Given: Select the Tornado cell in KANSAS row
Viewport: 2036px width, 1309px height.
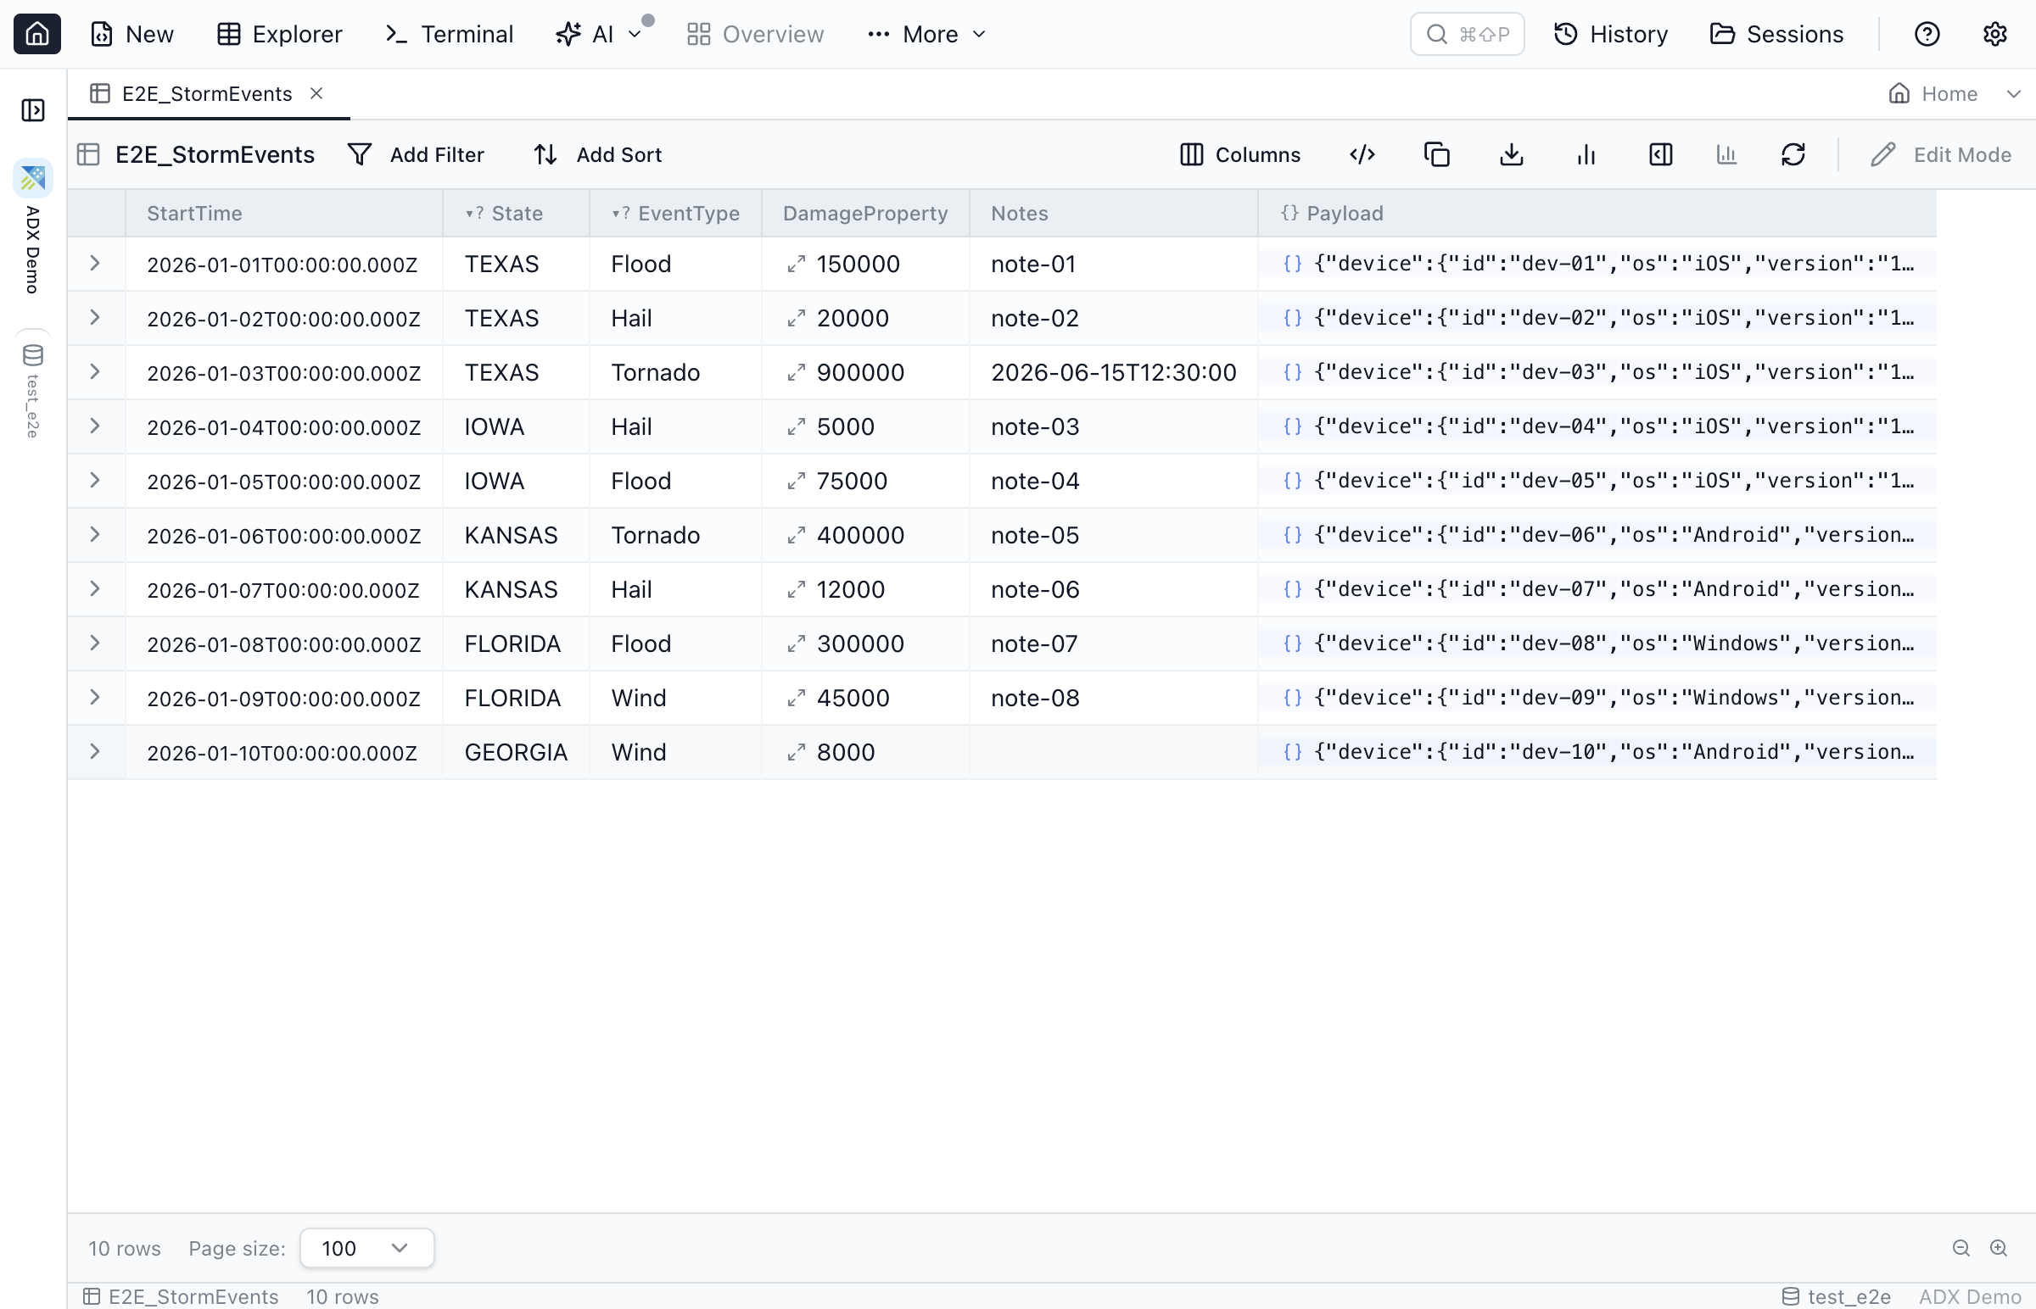Looking at the screenshot, I should [675, 536].
